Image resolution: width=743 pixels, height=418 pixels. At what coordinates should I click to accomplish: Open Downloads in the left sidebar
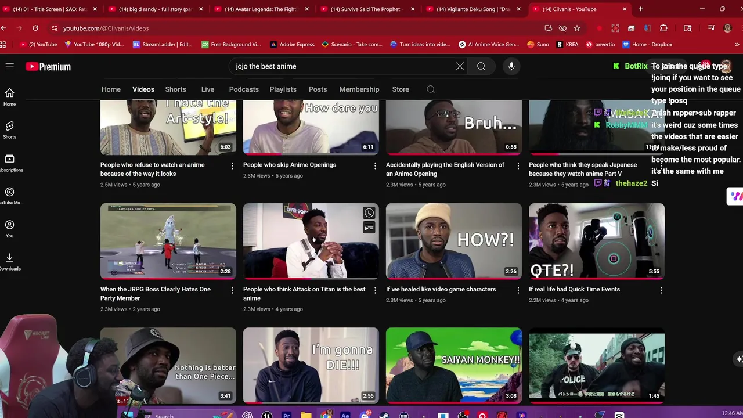[9, 262]
